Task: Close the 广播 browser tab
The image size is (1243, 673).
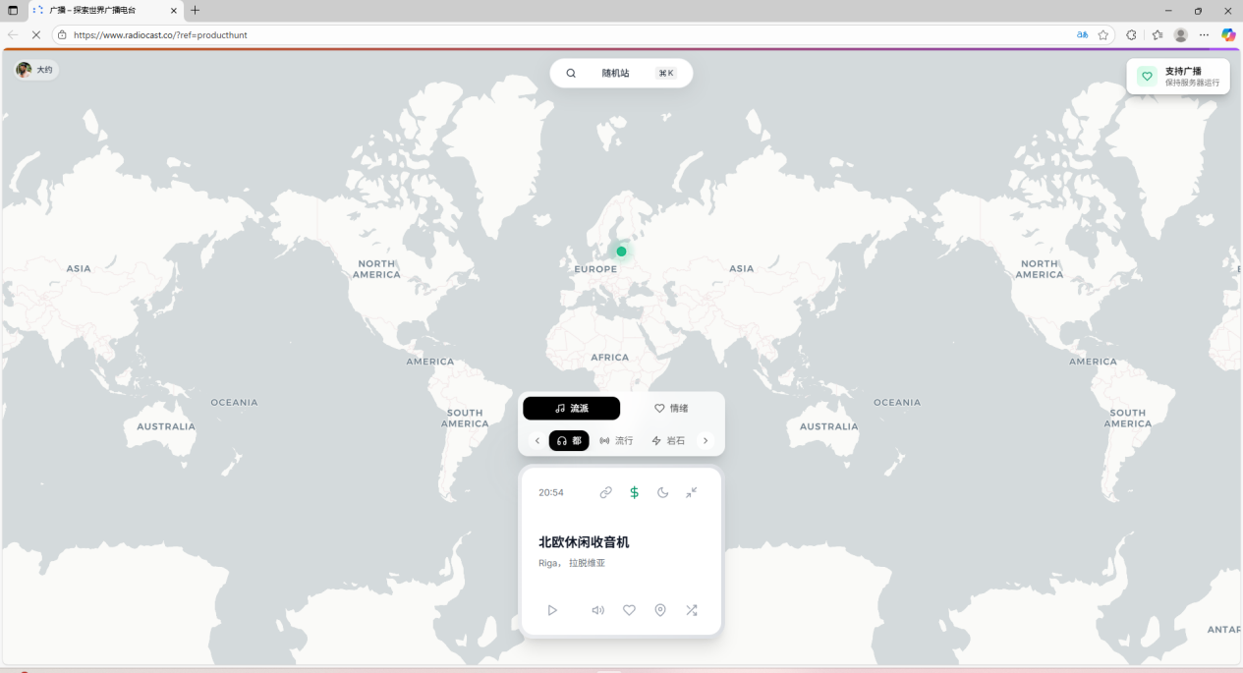Action: [174, 10]
